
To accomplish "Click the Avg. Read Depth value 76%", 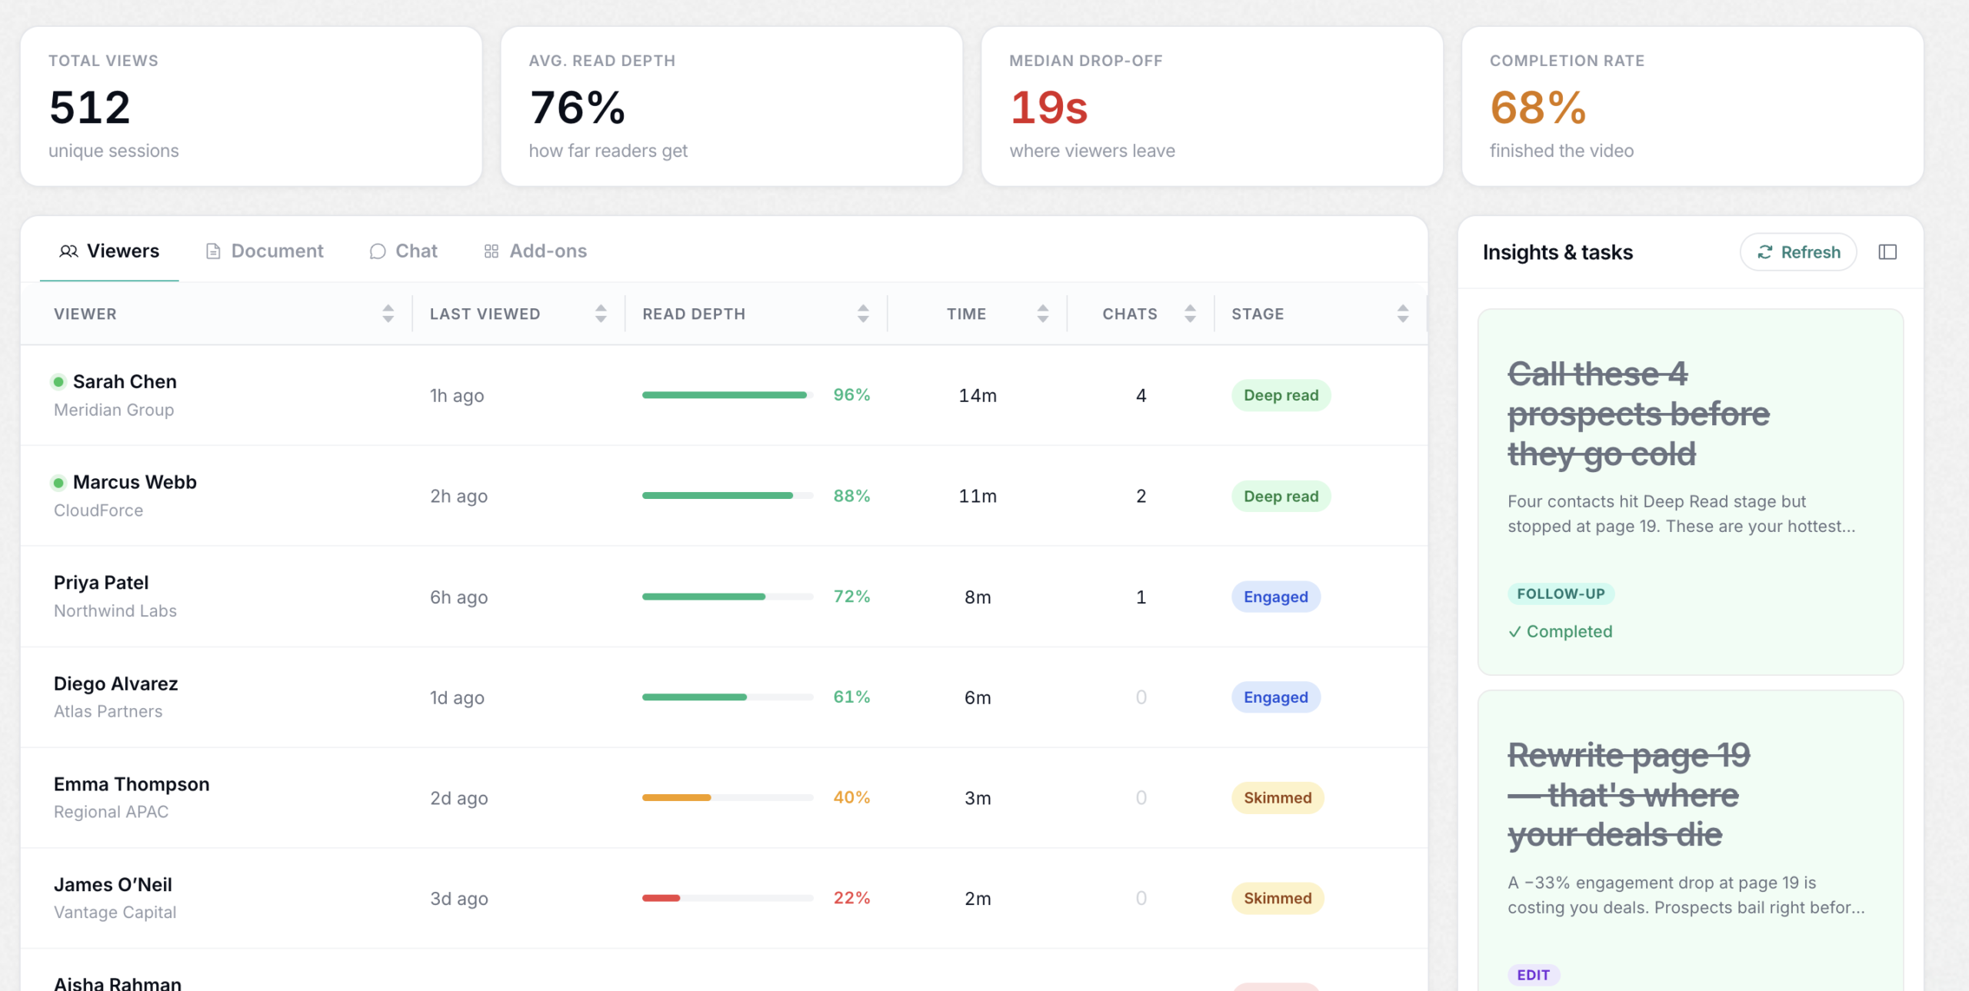I will [x=578, y=107].
